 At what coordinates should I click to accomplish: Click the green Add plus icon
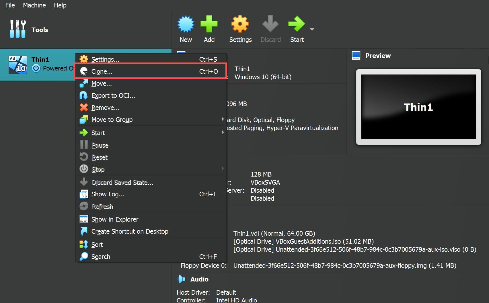click(209, 24)
